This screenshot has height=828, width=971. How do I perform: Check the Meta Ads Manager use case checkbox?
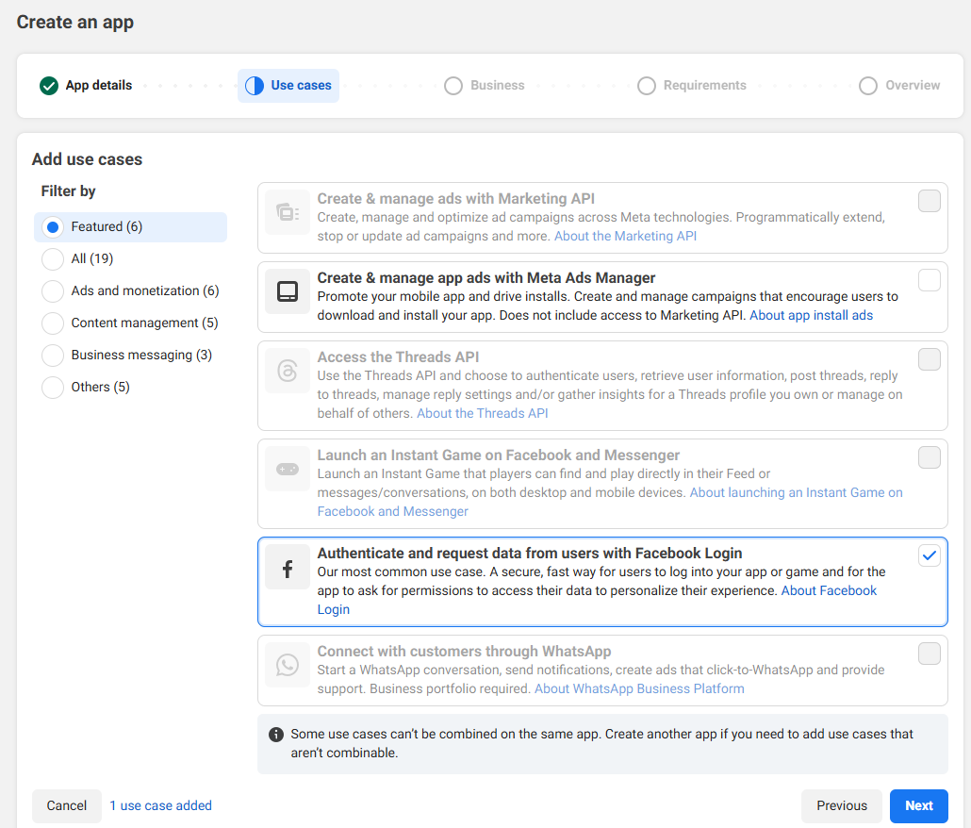tap(930, 280)
